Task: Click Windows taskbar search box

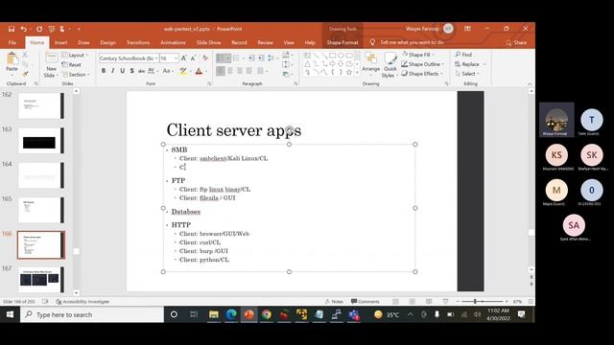Action: click(x=92, y=314)
